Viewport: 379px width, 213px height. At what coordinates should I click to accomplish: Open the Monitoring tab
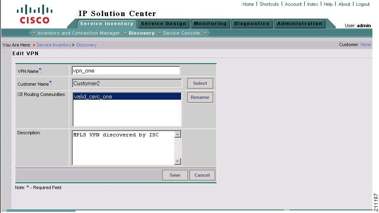pos(210,23)
